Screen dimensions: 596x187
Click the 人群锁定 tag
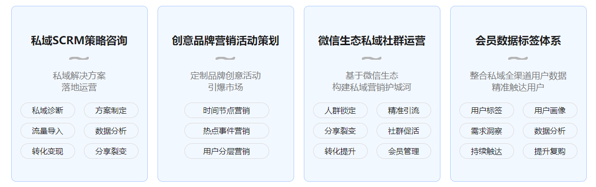340,110
